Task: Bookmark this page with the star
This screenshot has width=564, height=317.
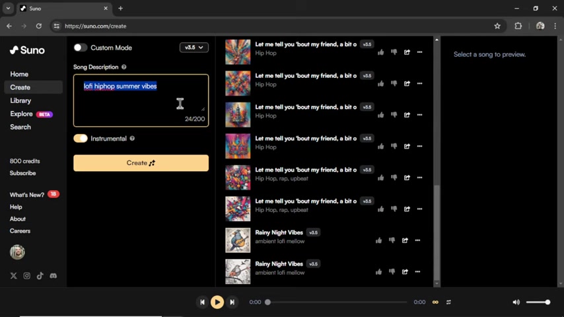Action: click(x=497, y=26)
